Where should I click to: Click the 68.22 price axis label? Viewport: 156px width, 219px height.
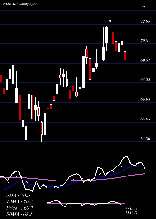click(145, 80)
